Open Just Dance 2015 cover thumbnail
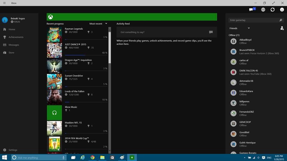287x161 pixels. tap(55, 50)
